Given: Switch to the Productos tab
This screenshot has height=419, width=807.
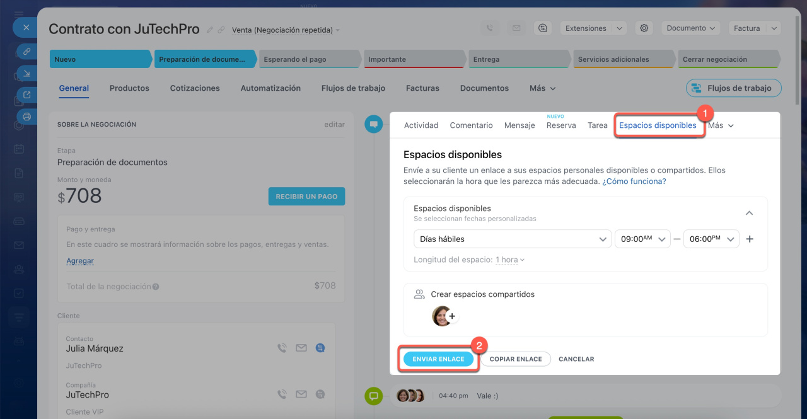Looking at the screenshot, I should tap(129, 88).
